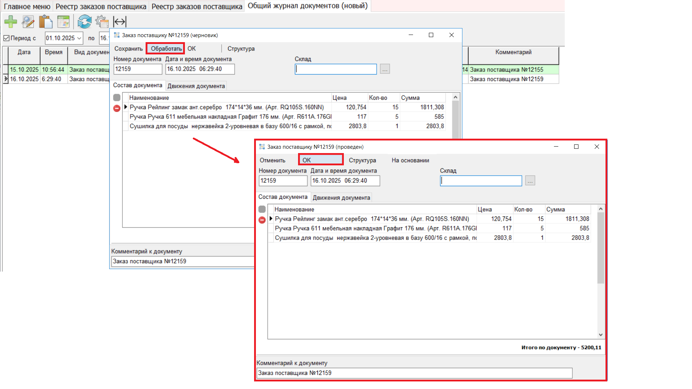This screenshot has width=692, height=389.
Task: Click red delete row icon in draft order
Action: pos(117,108)
